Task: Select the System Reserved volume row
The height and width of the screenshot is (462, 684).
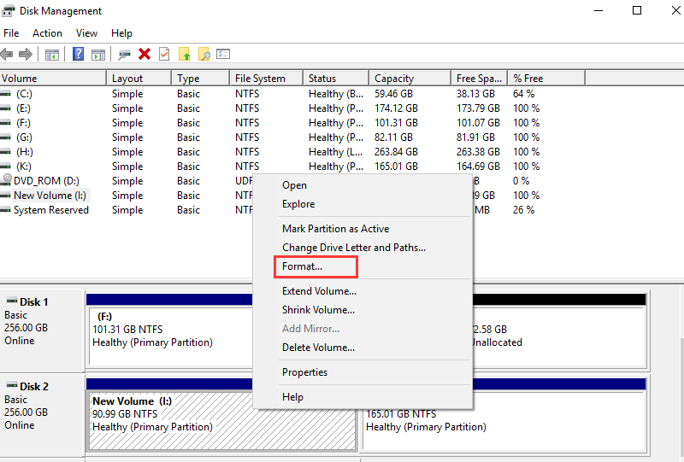Action: click(x=127, y=210)
